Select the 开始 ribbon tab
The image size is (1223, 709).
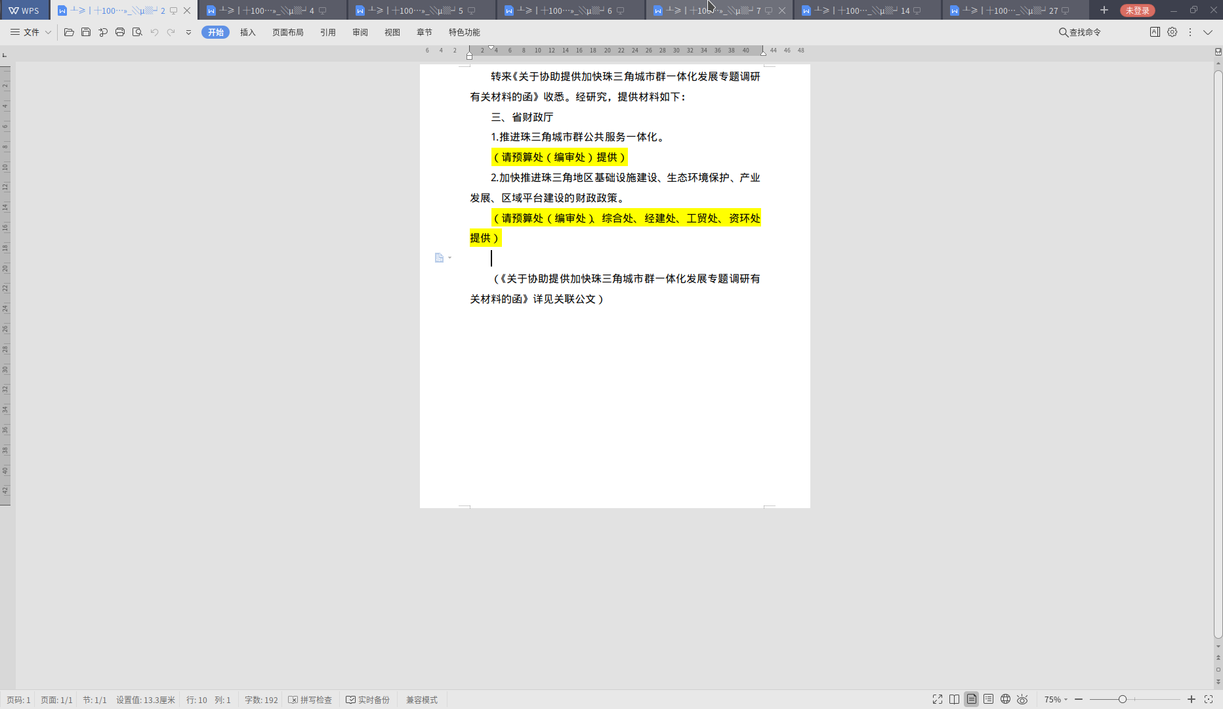click(x=215, y=32)
